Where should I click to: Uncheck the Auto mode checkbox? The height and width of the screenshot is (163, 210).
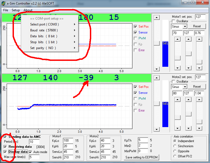30,152
